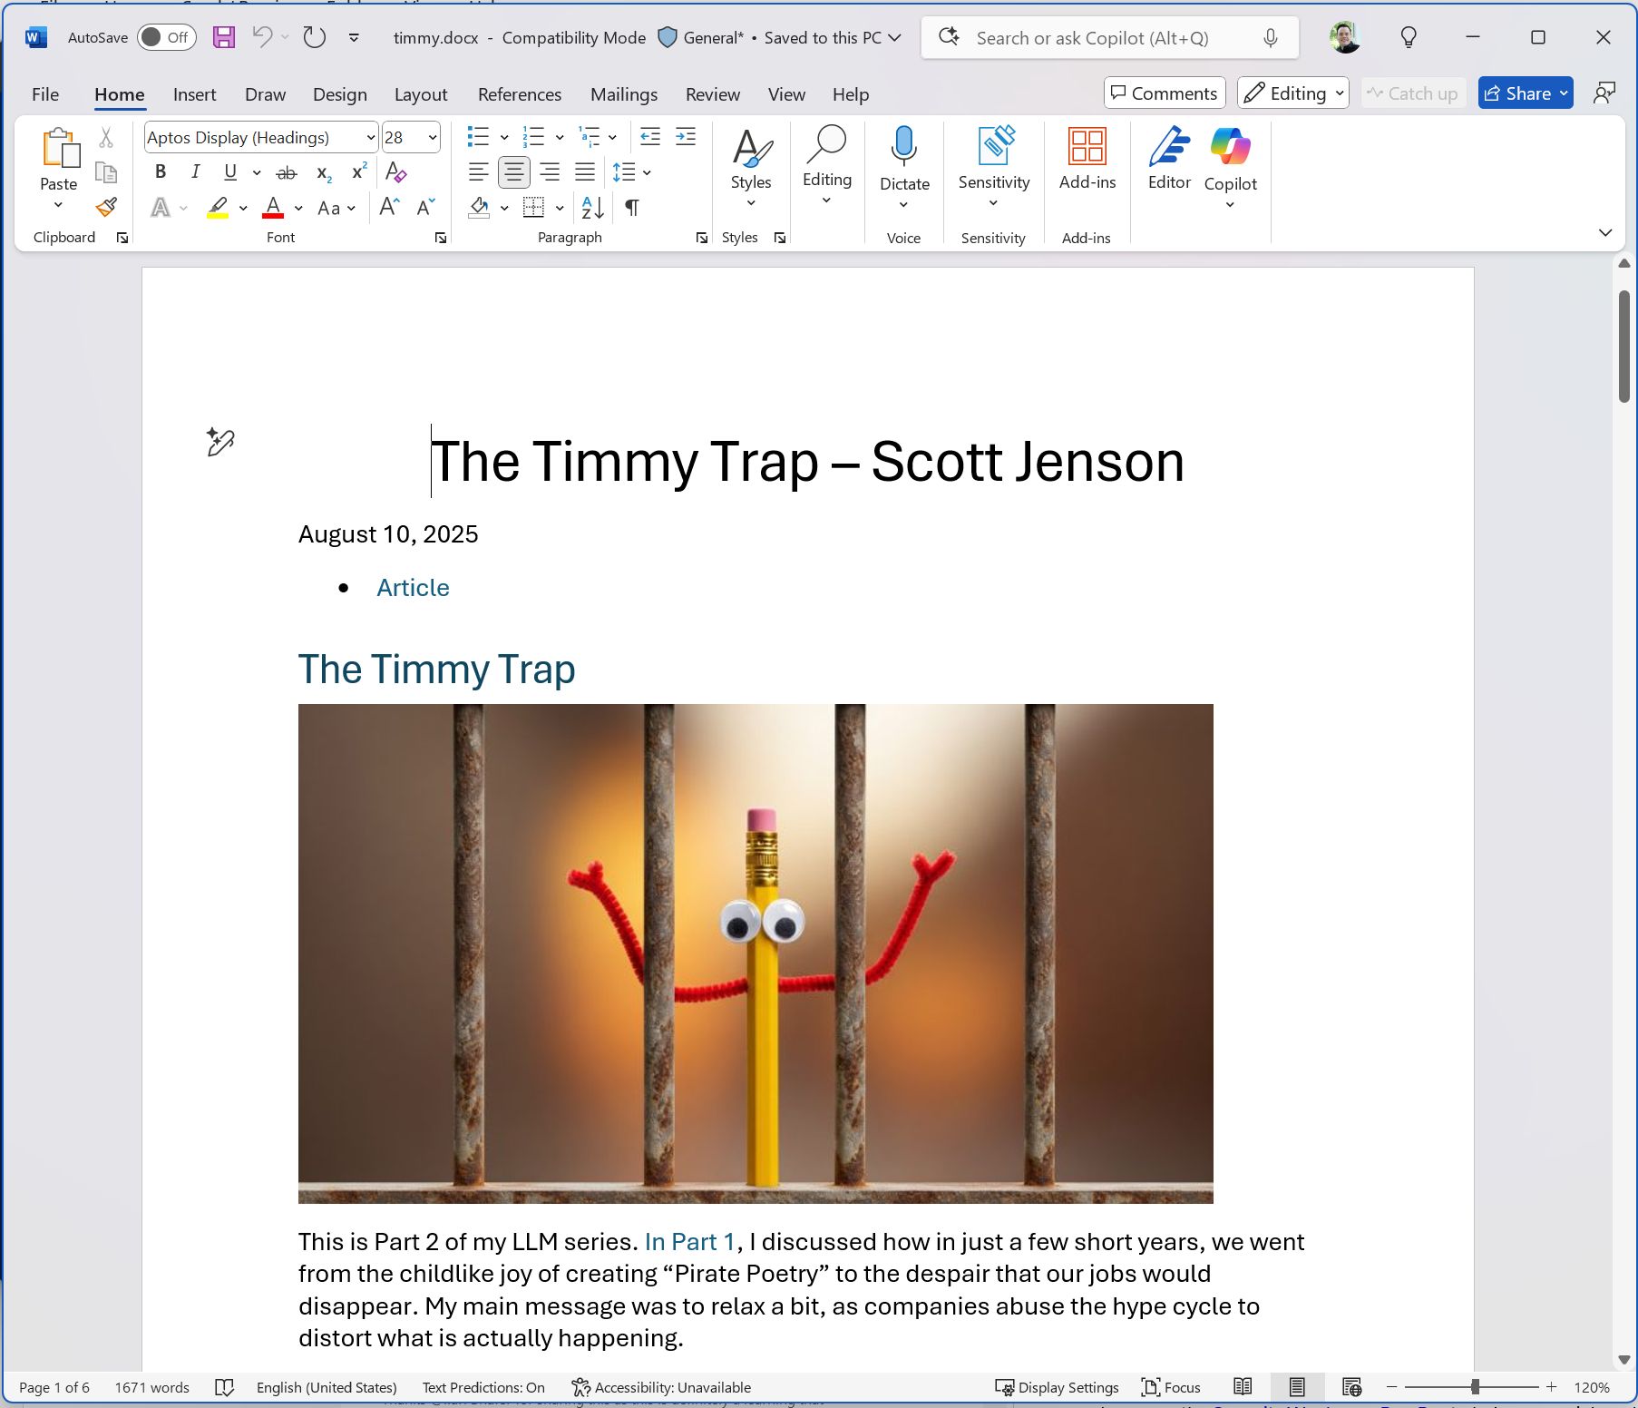Apply italic formatting
This screenshot has width=1638, height=1408.
pos(195,171)
